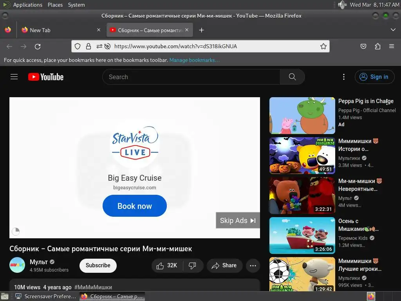Open the tracking protection shield icon
Image resolution: width=401 pixels, height=301 pixels.
click(x=78, y=46)
